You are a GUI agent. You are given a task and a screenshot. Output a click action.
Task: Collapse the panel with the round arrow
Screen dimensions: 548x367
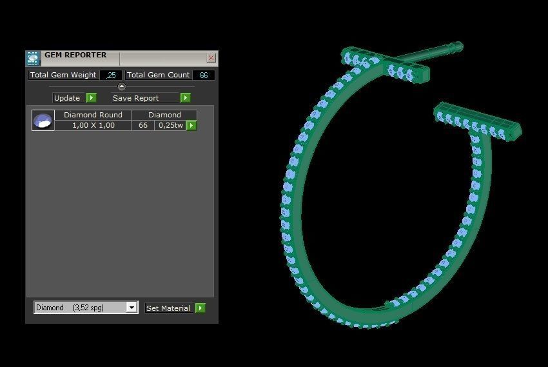tap(122, 86)
